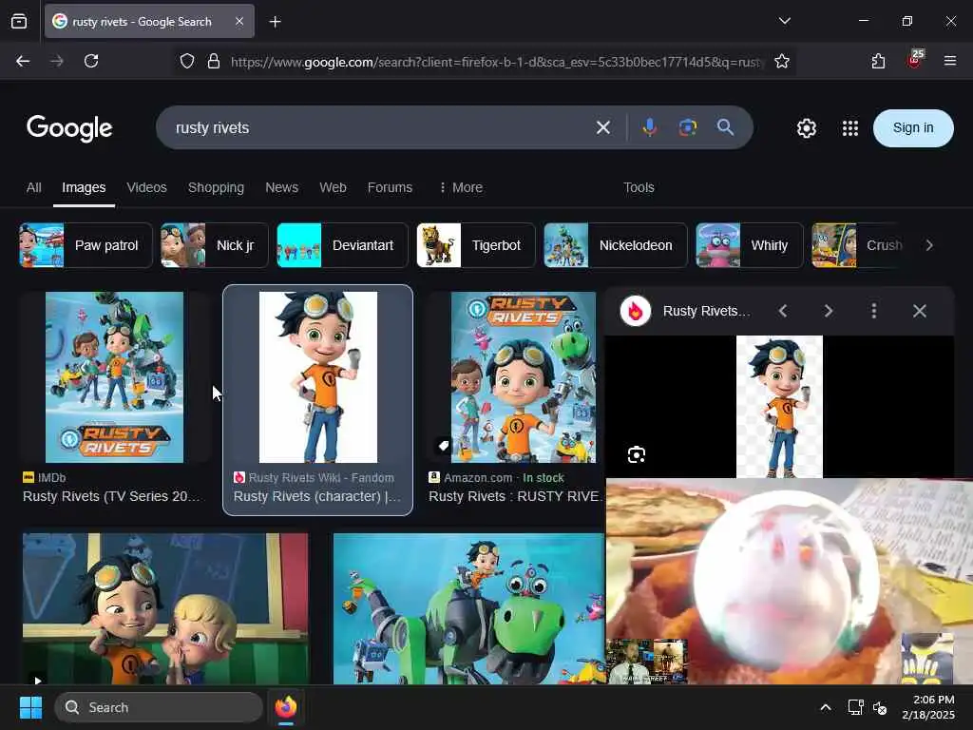The image size is (973, 730).
Task: Open the Firefox hamburger menu
Action: pyautogui.click(x=950, y=61)
